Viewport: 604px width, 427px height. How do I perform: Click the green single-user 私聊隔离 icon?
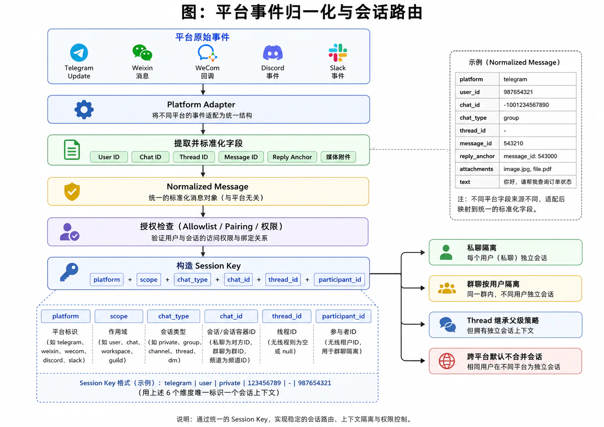pos(446,252)
